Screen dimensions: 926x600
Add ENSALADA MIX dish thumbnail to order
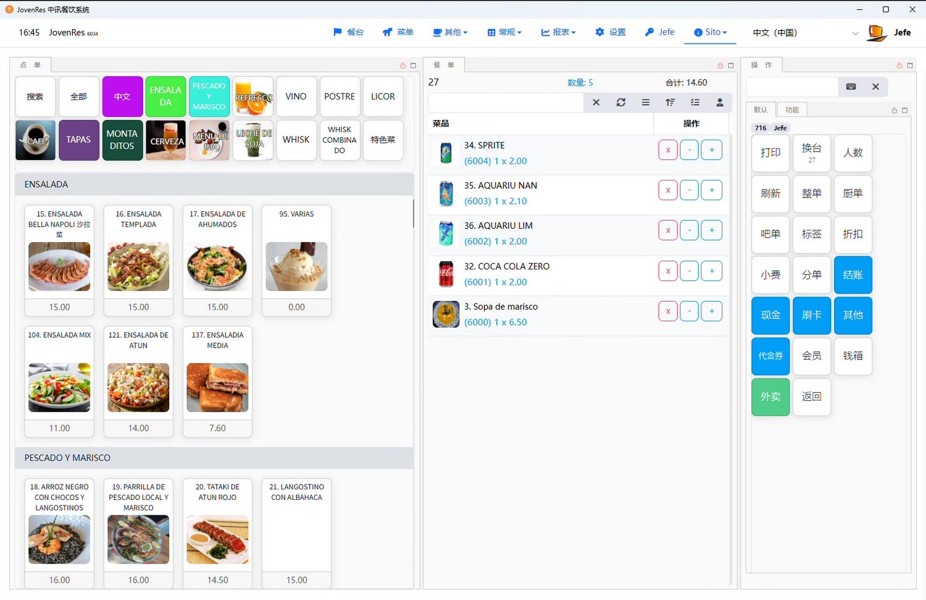click(x=59, y=387)
